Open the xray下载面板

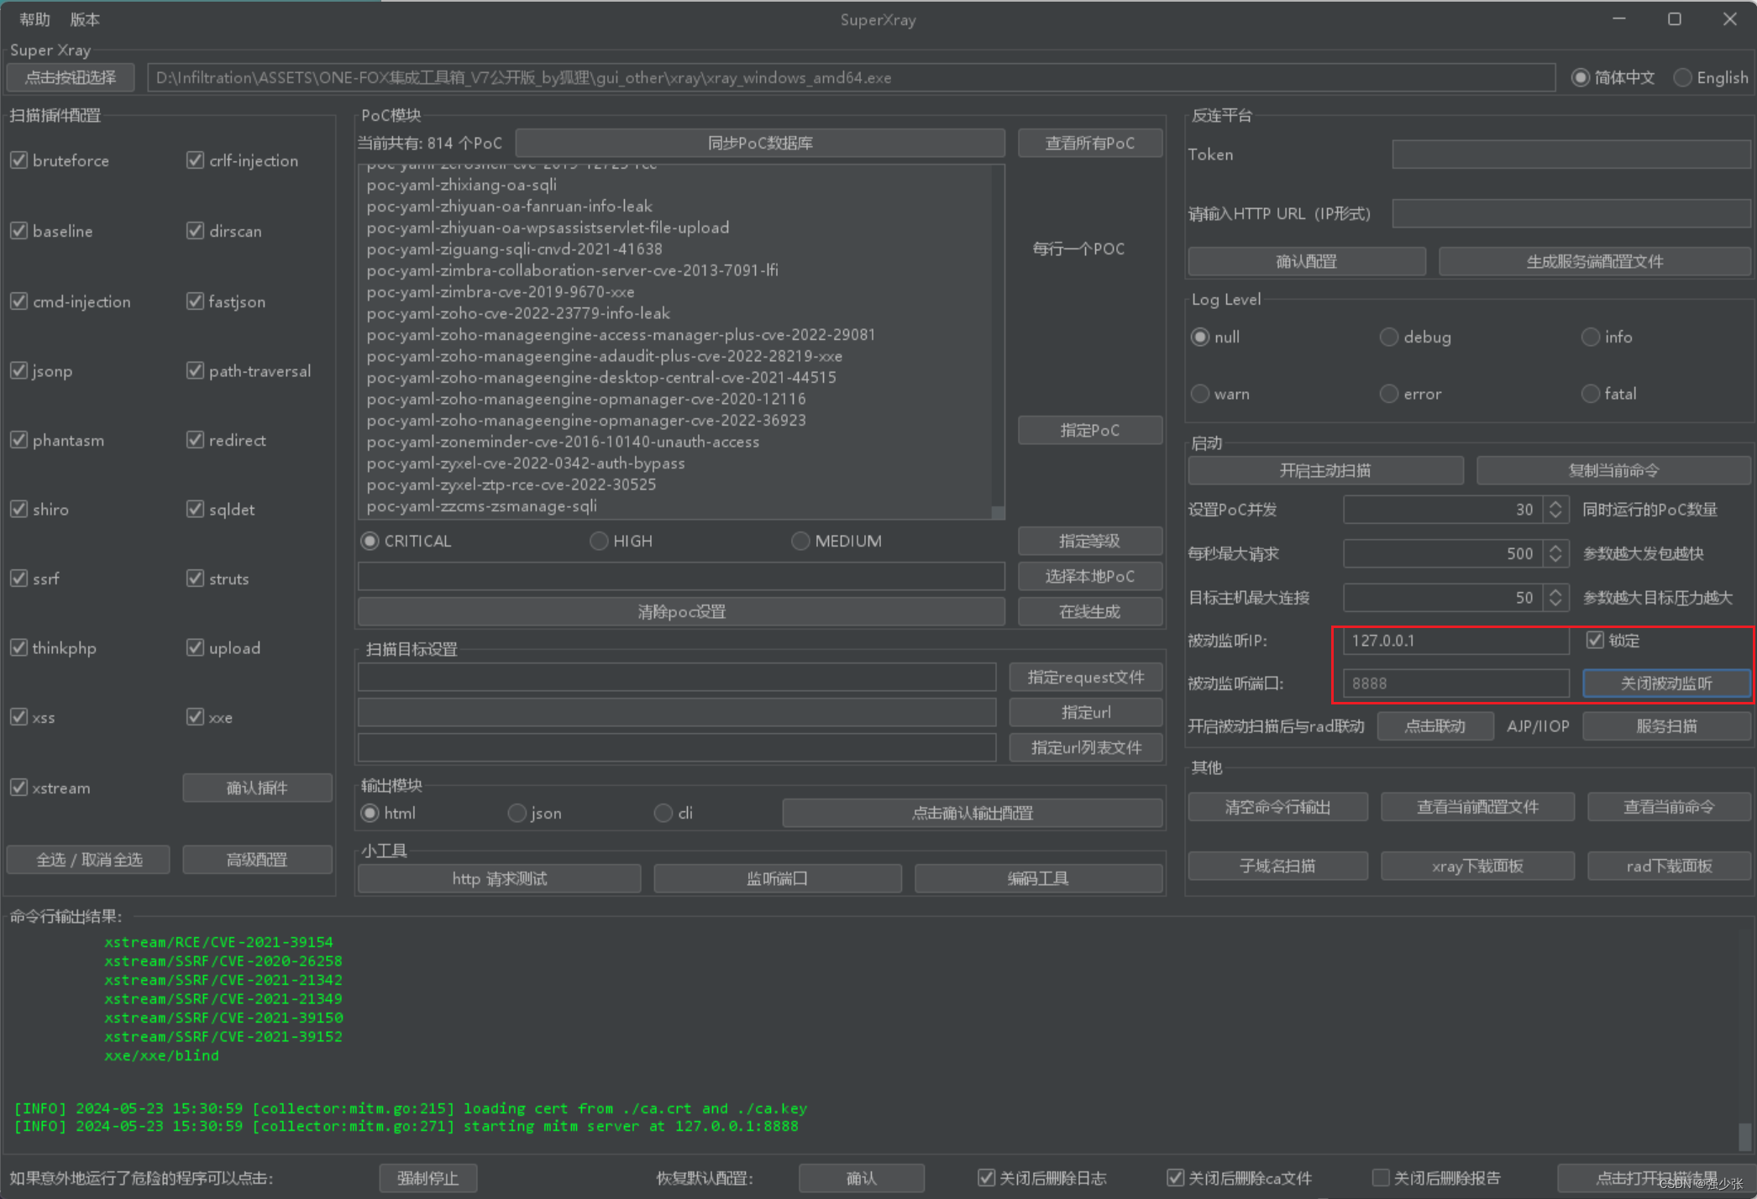pos(1477,866)
